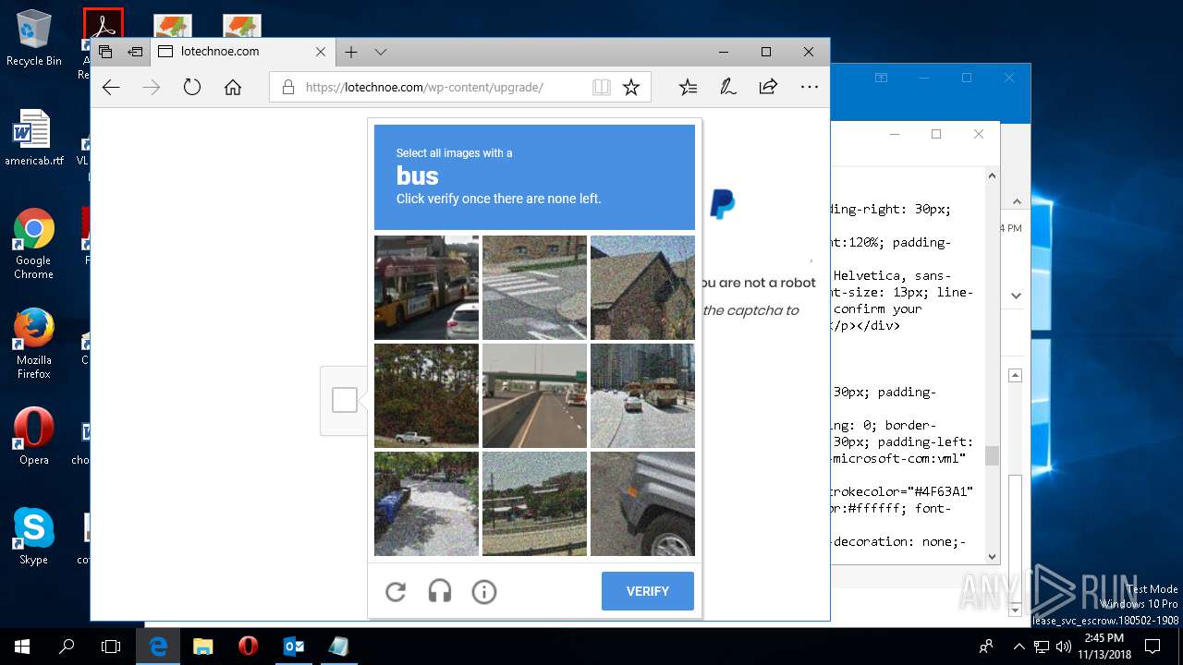Image resolution: width=1183 pixels, height=665 pixels.
Task: Close the lotechnoe.com tab
Action: [x=321, y=52]
